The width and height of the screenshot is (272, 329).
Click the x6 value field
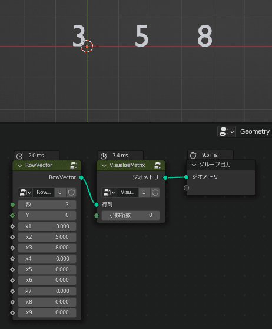[x=47, y=280]
